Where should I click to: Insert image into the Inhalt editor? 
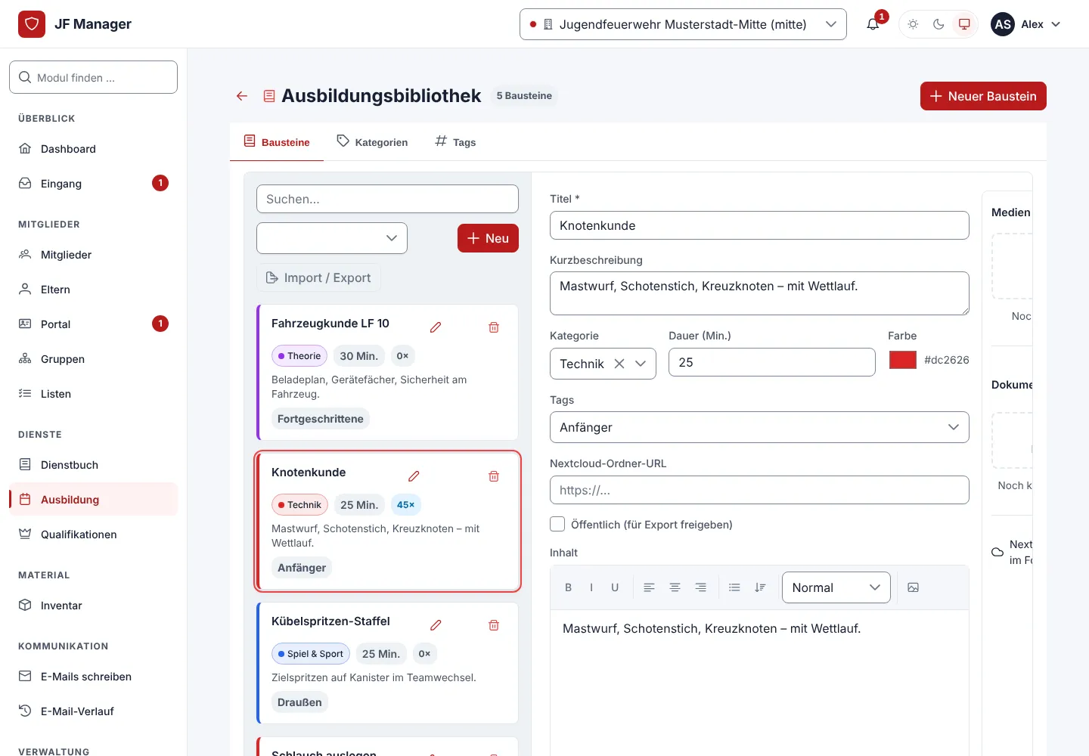coord(913,587)
